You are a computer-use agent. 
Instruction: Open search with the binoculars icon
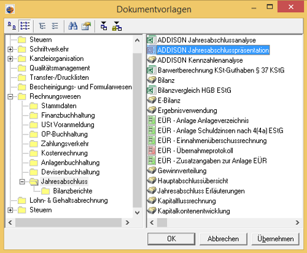click(x=73, y=26)
